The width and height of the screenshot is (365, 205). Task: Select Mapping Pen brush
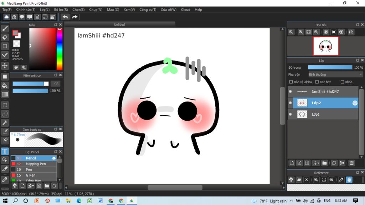click(34, 164)
